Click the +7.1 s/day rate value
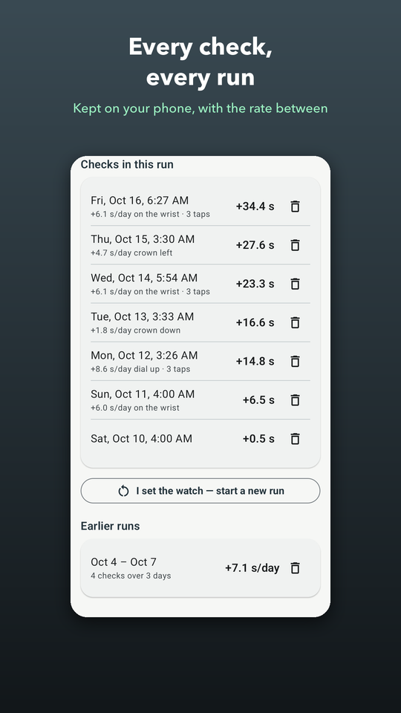Screen dimensions: 401x713 click(252, 568)
